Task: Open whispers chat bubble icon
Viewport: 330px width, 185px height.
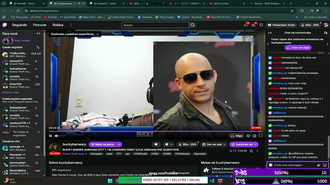Action: 261,25
